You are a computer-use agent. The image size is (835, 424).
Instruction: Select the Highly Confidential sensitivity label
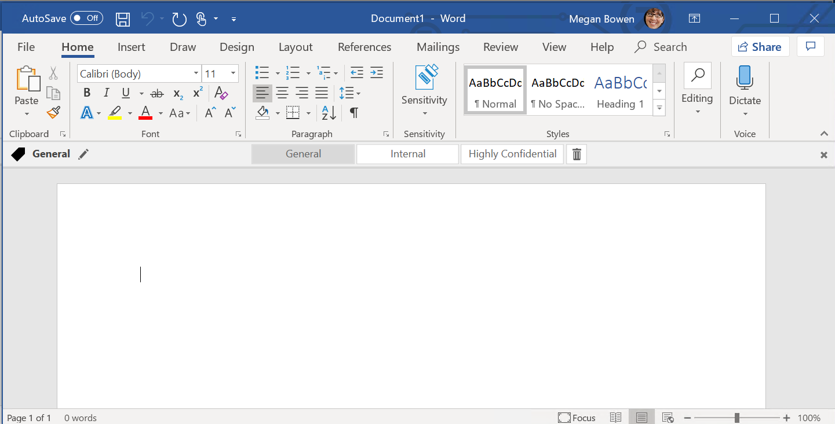[512, 154]
